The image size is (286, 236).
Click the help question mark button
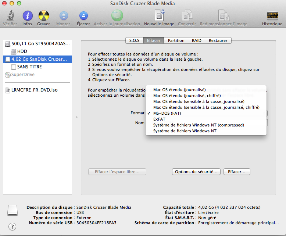[12, 226]
